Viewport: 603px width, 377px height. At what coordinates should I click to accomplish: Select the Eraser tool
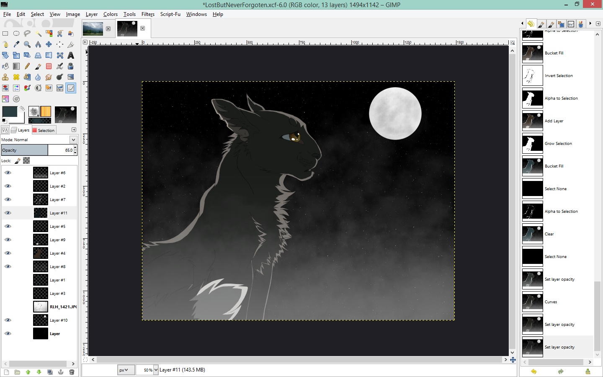pos(49,66)
